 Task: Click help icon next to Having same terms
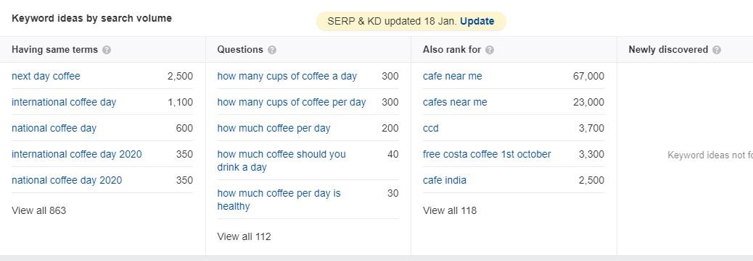click(107, 50)
